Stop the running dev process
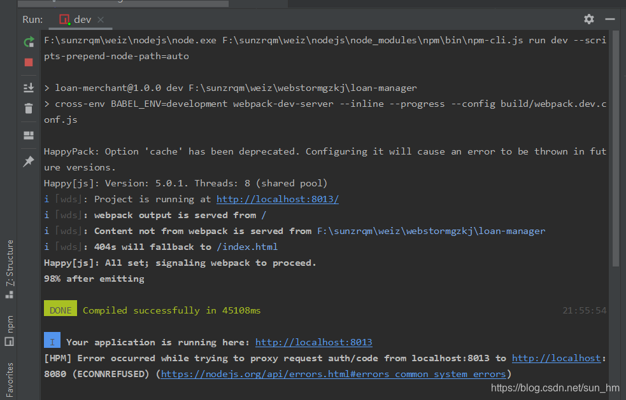The image size is (626, 400). (x=29, y=62)
